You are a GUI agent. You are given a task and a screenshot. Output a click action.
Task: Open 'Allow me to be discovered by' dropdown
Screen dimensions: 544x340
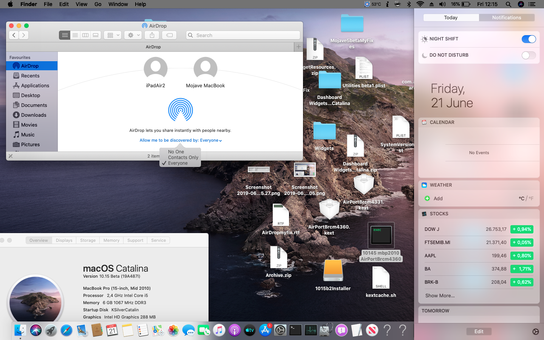(181, 140)
